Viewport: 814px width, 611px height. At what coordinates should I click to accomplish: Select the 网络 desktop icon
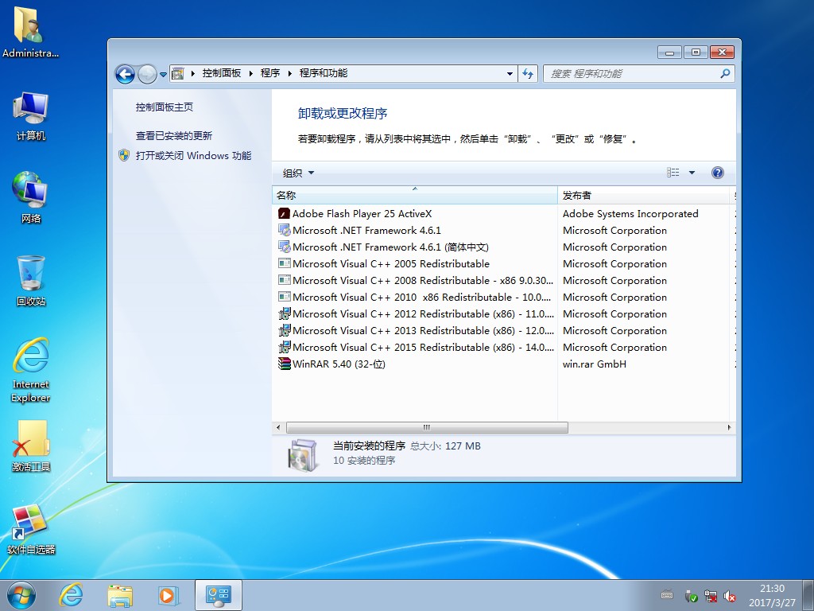click(x=31, y=197)
